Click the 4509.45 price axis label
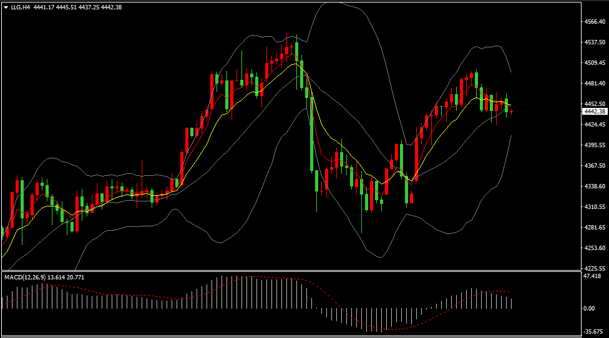609x338 pixels. coord(593,63)
